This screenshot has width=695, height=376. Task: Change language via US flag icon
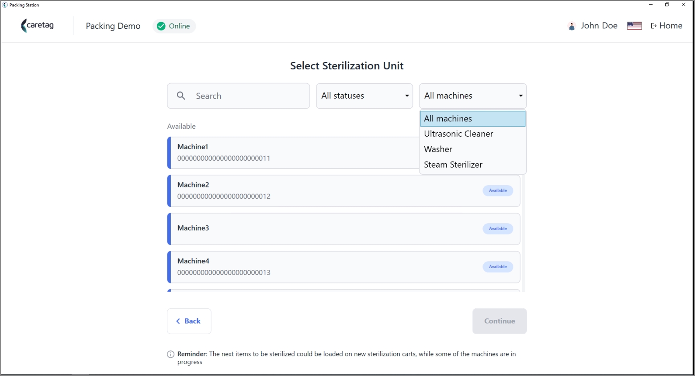[634, 26]
